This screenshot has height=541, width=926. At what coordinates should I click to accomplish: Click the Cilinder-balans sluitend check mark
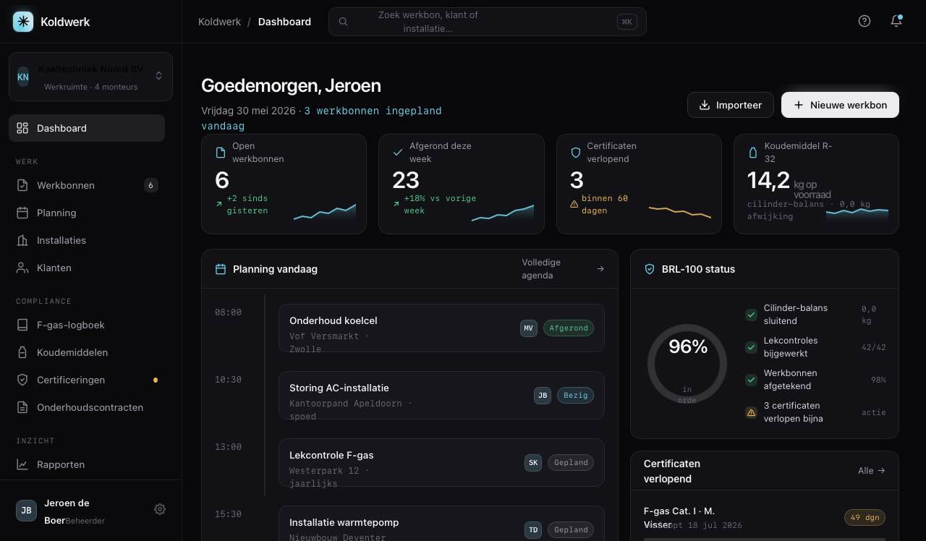pyautogui.click(x=751, y=315)
